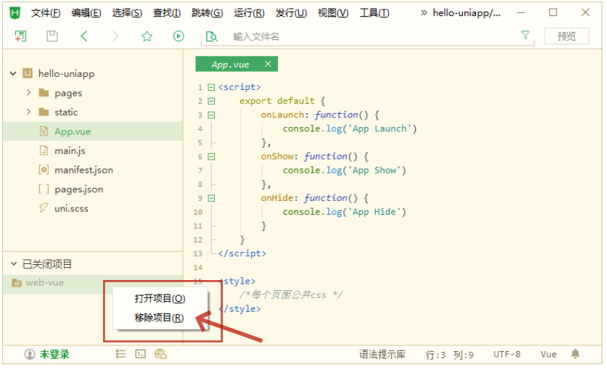
Task: Click the 未登录 login link
Action: [x=54, y=354]
